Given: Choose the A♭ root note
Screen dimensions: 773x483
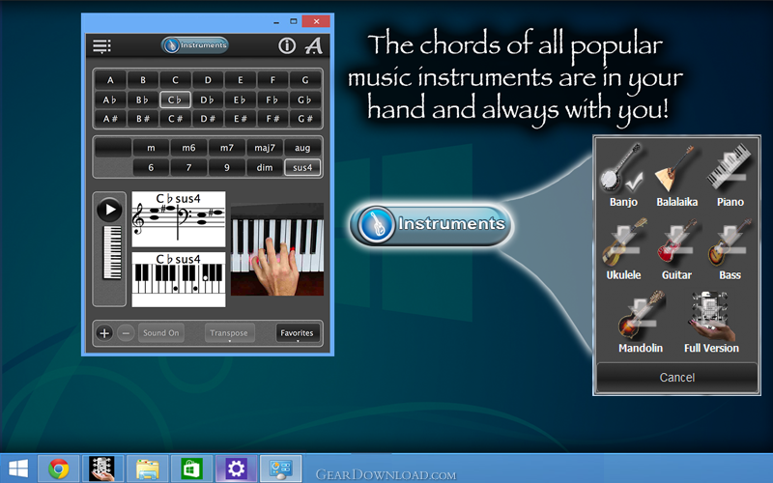Looking at the screenshot, I should [x=110, y=99].
